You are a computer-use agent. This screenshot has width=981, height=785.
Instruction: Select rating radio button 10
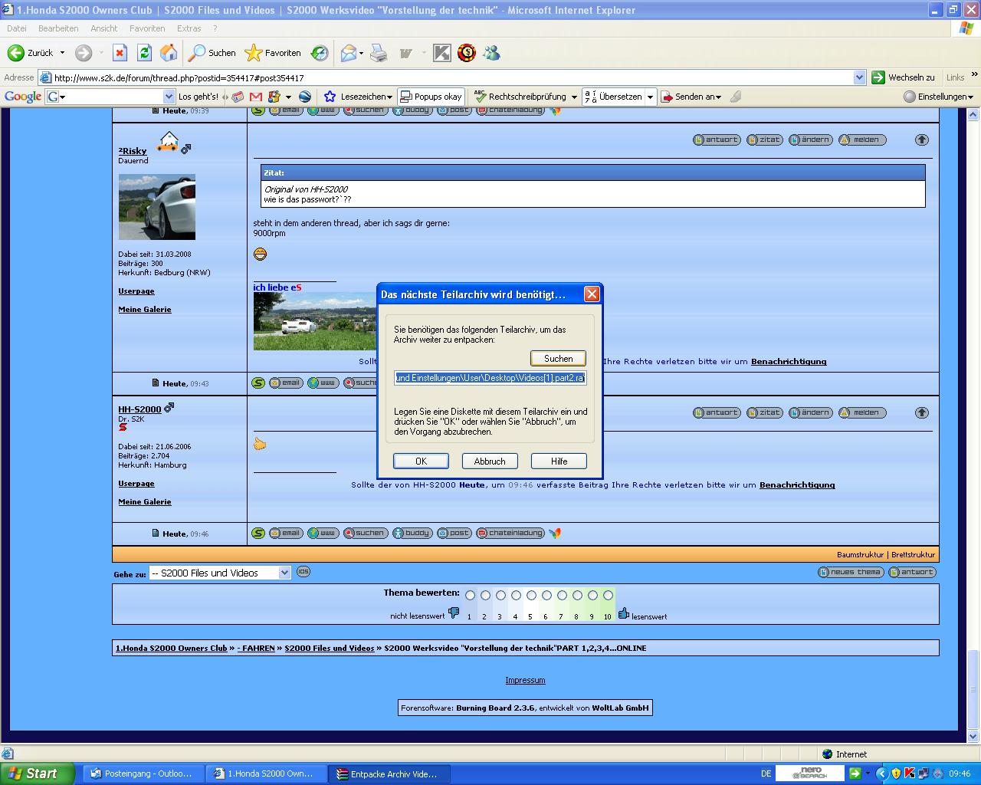[608, 596]
